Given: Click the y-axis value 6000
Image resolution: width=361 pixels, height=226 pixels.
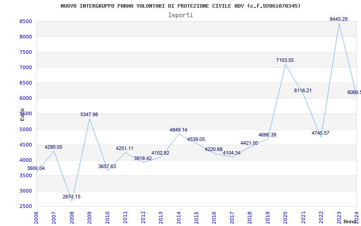Looking at the screenshot, I should 26,98.
